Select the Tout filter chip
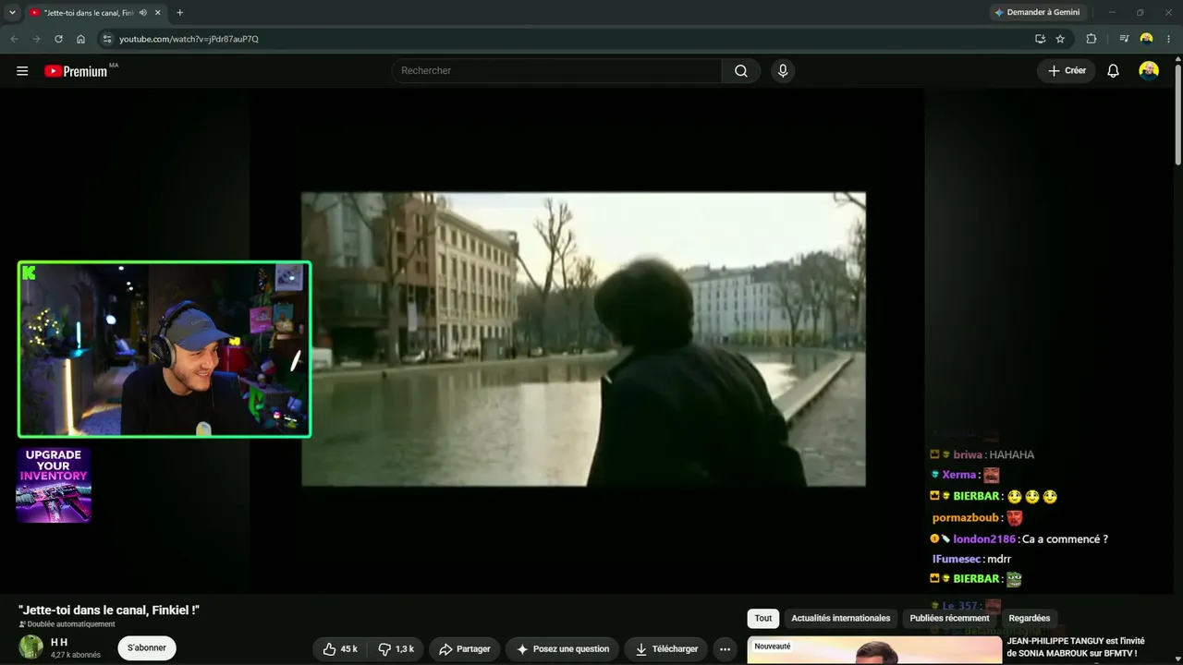Image resolution: width=1183 pixels, height=665 pixels. click(763, 618)
